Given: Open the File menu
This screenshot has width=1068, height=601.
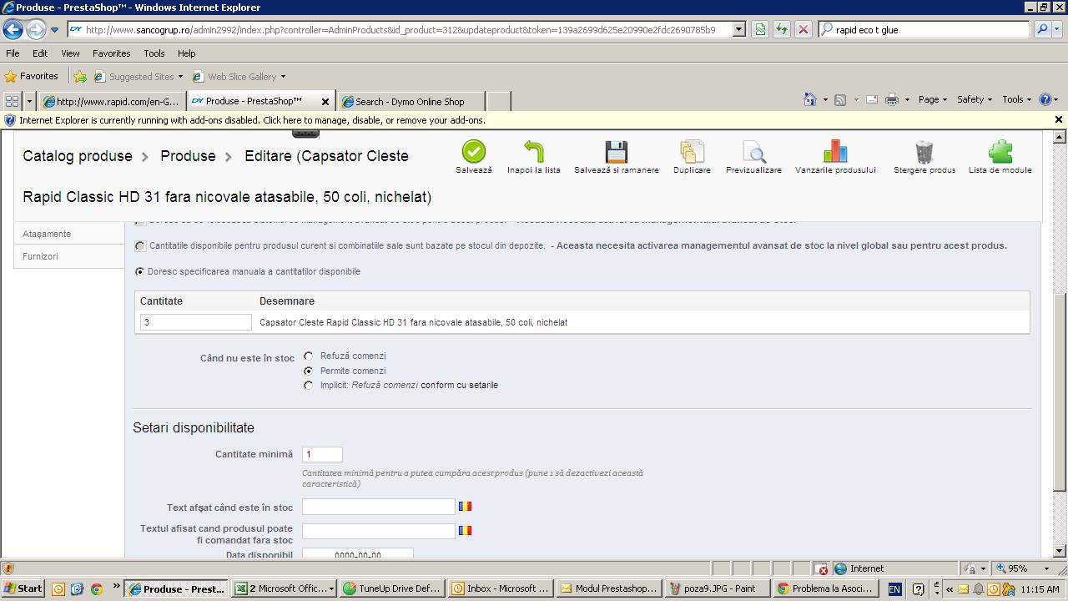Looking at the screenshot, I should point(13,53).
